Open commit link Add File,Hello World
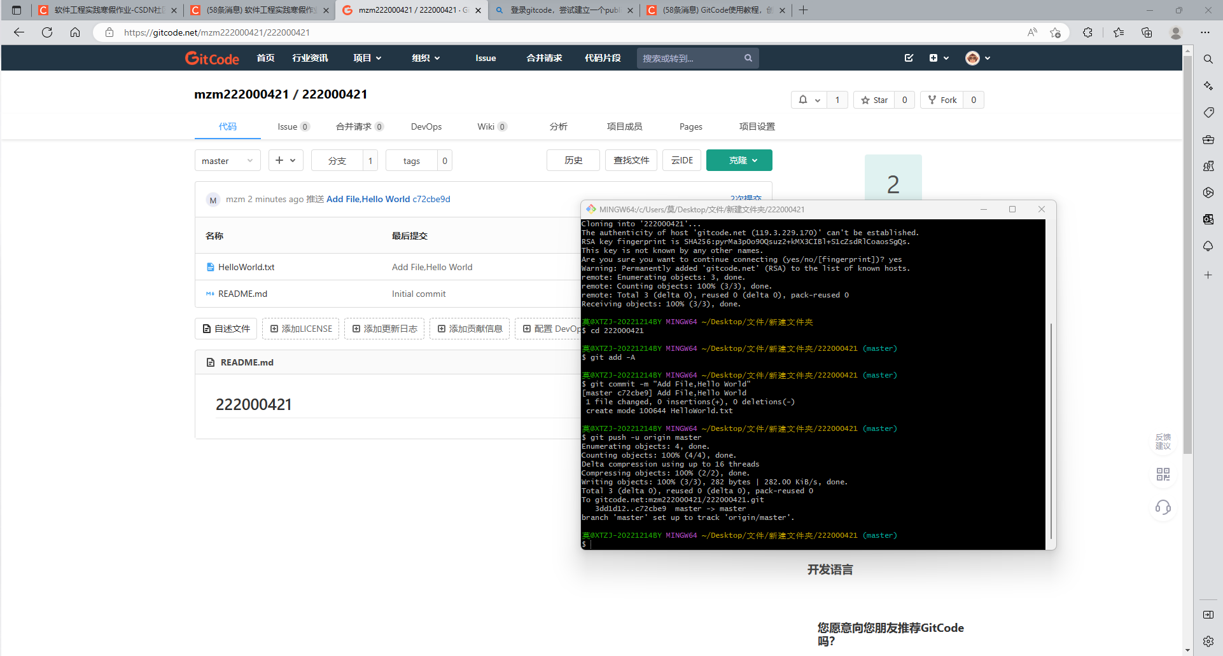Screen dimensions: 1223x656 tap(368, 199)
